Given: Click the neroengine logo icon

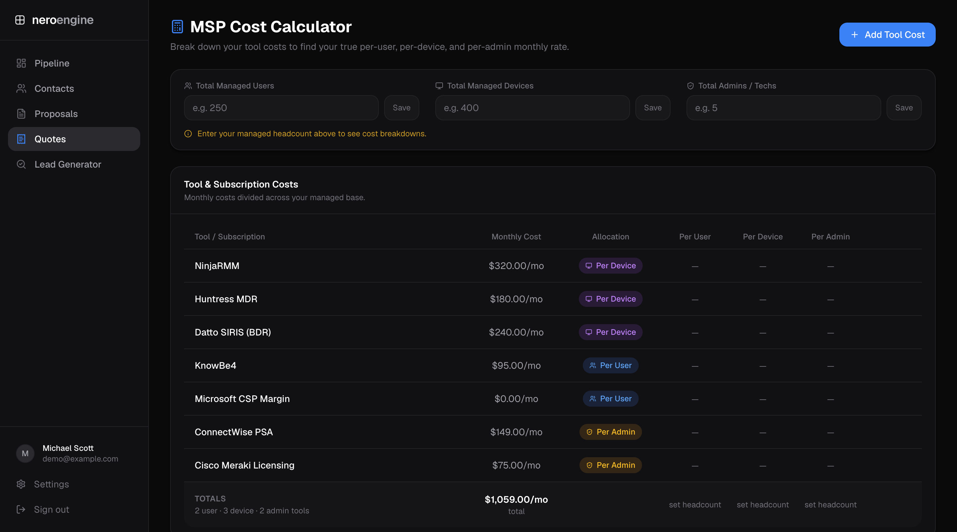Looking at the screenshot, I should coord(20,20).
